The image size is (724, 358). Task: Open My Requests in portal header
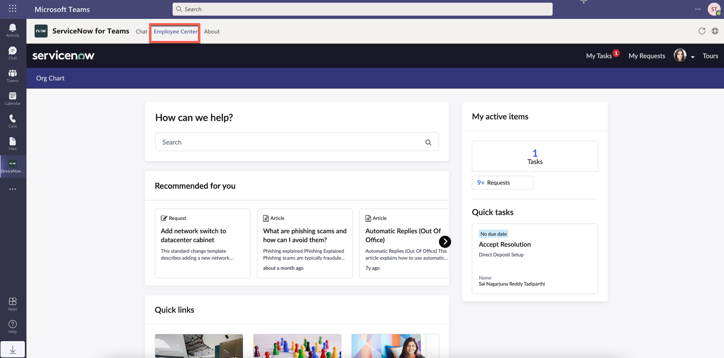pyautogui.click(x=647, y=56)
